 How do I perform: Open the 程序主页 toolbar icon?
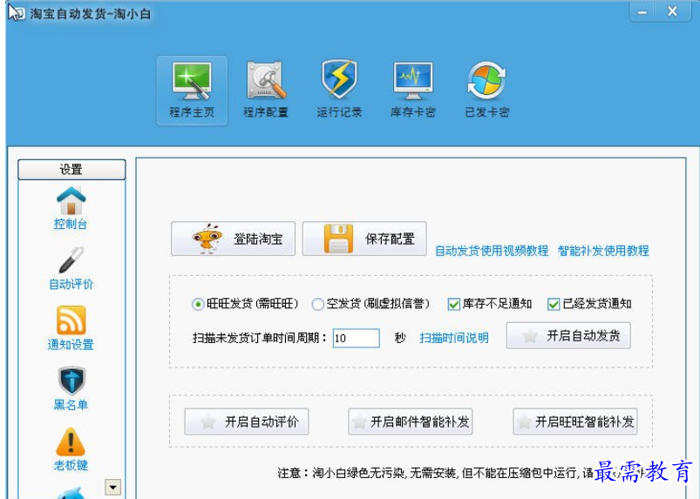coord(192,91)
